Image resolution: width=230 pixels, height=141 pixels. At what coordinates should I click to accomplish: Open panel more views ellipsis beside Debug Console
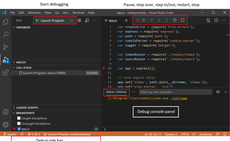tap(134, 92)
